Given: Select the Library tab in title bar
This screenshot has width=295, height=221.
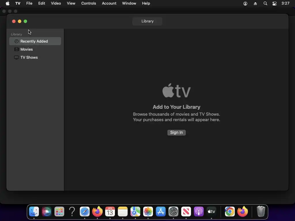Looking at the screenshot, I should click(147, 21).
